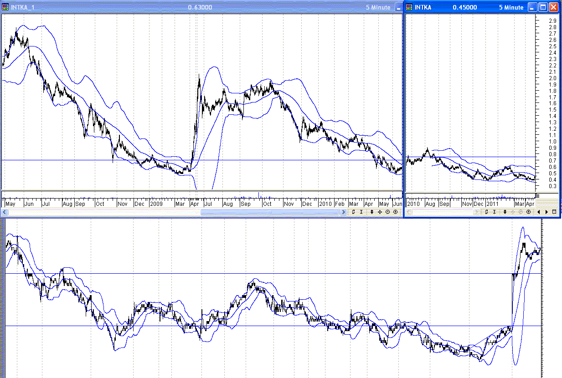Image resolution: width=562 pixels, height=378 pixels.
Task: Click the black left triangle in INTKA toolbar
Action: [x=539, y=212]
